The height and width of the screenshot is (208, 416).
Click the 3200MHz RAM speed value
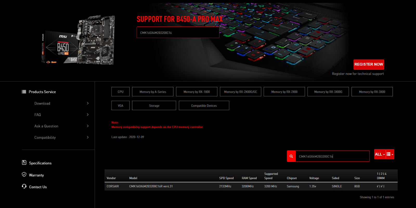(x=248, y=186)
